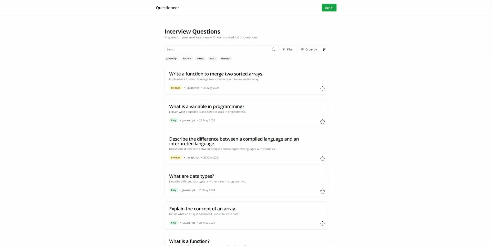Expand the Order by dropdown
Screen dimensions: 492x246
pyautogui.click(x=309, y=50)
